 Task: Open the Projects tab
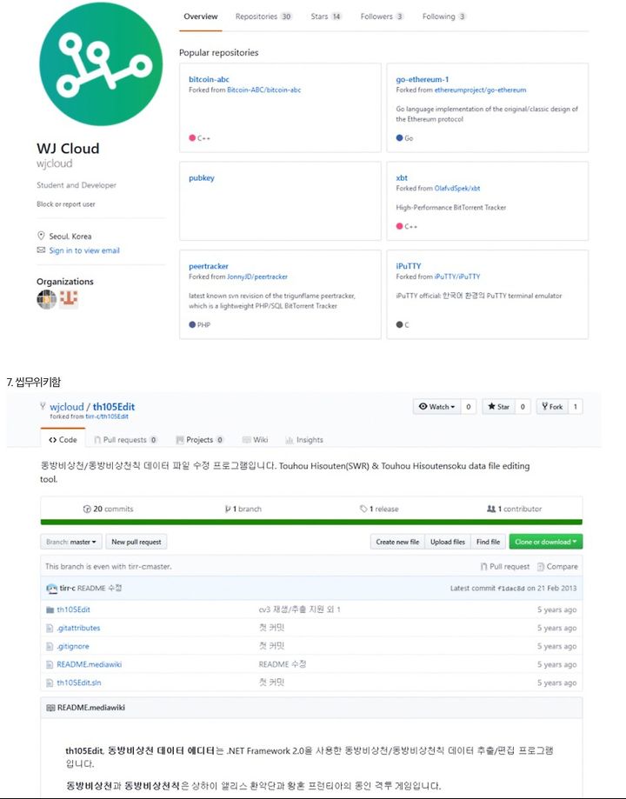pos(199,440)
